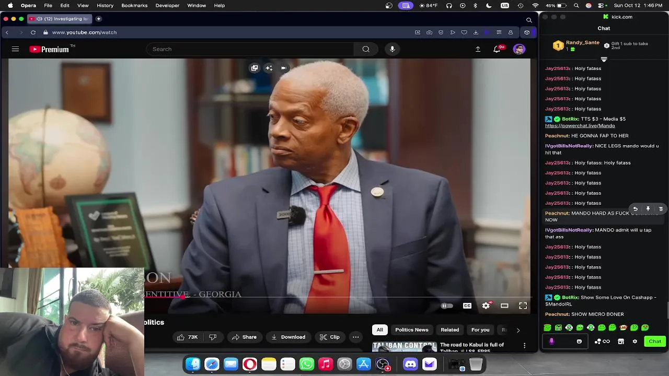Viewport: 669px width, 376px height.
Task: Click picture-in-picture overlay icon on video
Action: click(x=255, y=68)
